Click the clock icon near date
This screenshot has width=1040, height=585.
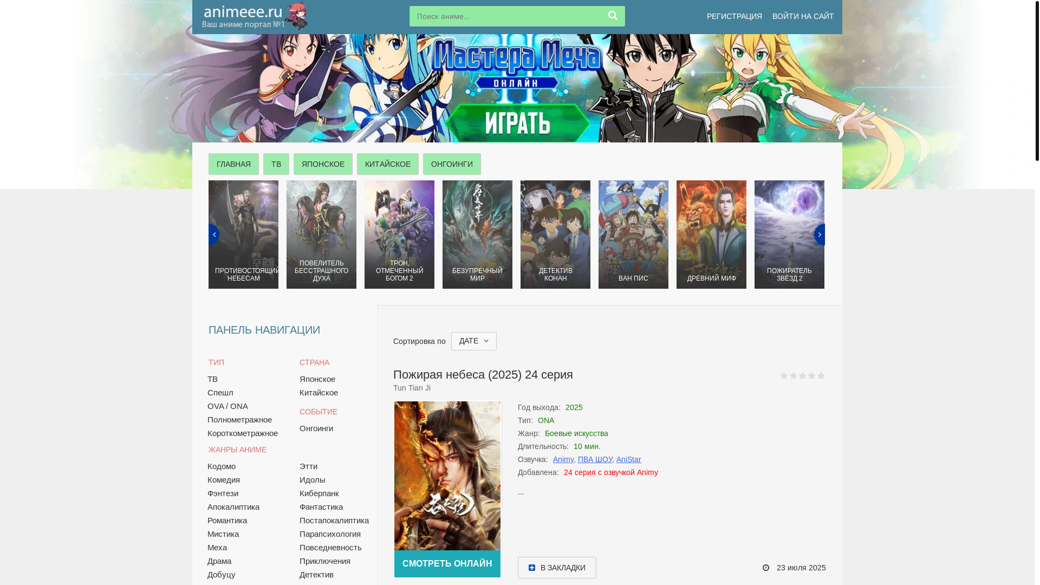tap(766, 568)
